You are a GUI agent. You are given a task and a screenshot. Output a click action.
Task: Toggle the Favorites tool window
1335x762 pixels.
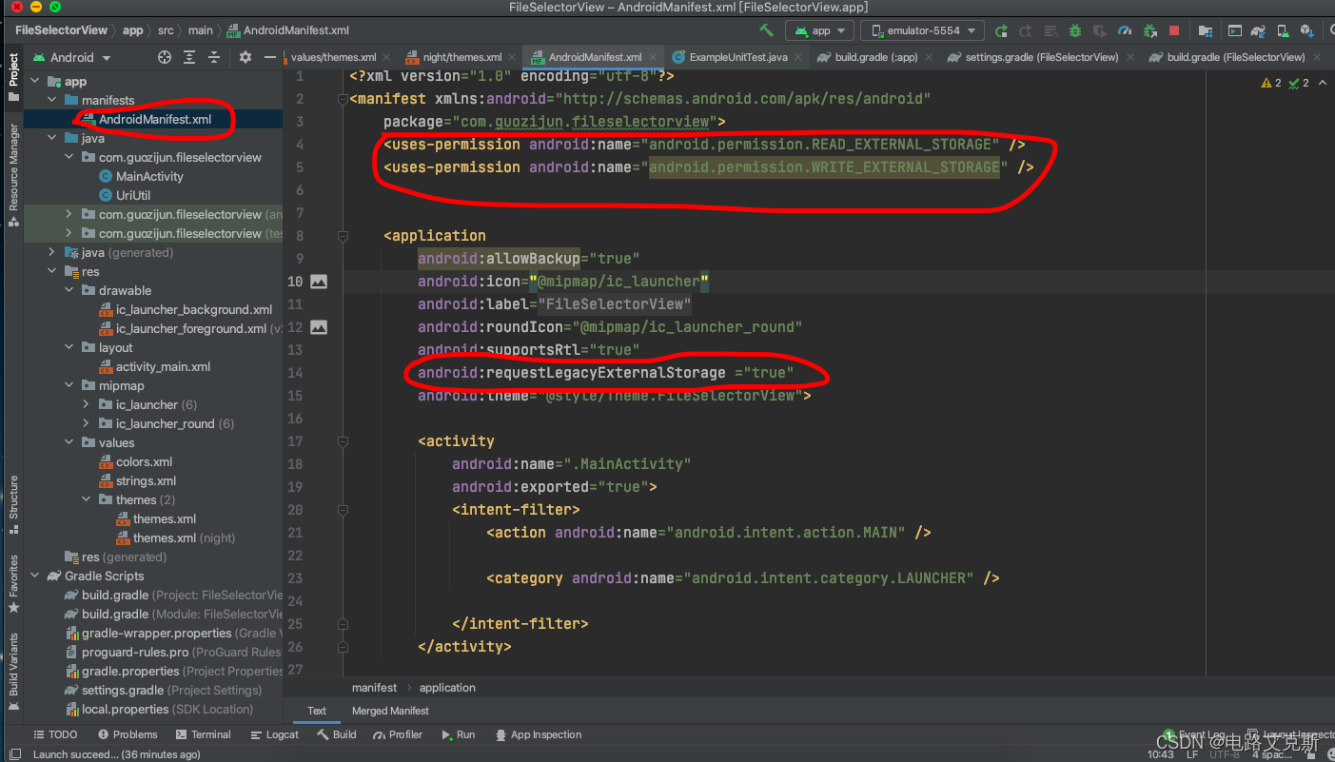[13, 583]
